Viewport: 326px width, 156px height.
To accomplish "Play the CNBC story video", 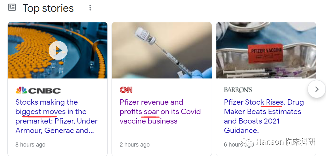I will point(58,50).
